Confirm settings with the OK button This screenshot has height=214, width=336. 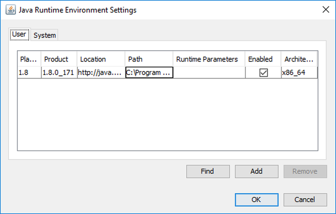pos(256,200)
